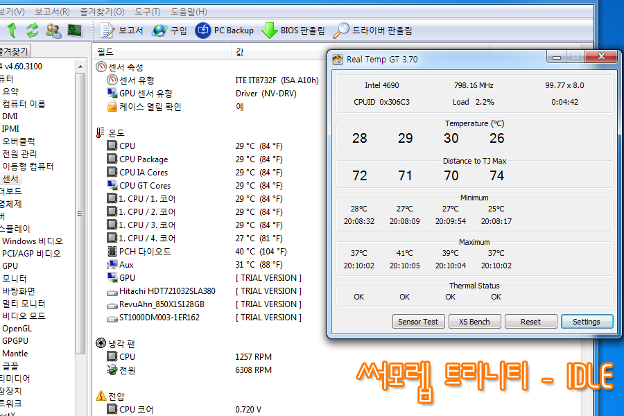
Task: Select Windows 비디오 in the sidebar tree
Action: tap(33, 241)
